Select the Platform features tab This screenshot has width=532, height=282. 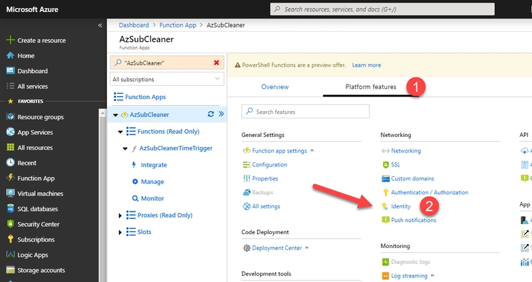[370, 87]
